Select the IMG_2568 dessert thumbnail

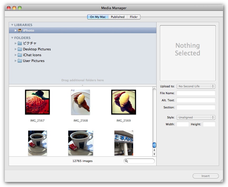pos(80,102)
